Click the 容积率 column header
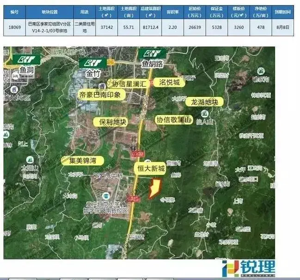This screenshot has width=300, height=280. [172, 12]
